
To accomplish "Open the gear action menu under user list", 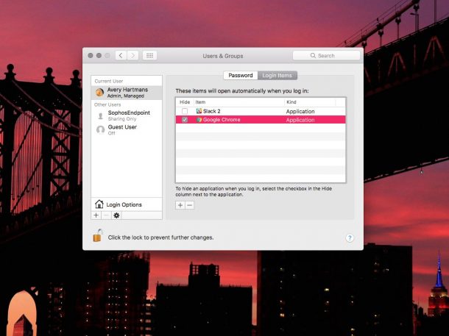I will click(116, 215).
